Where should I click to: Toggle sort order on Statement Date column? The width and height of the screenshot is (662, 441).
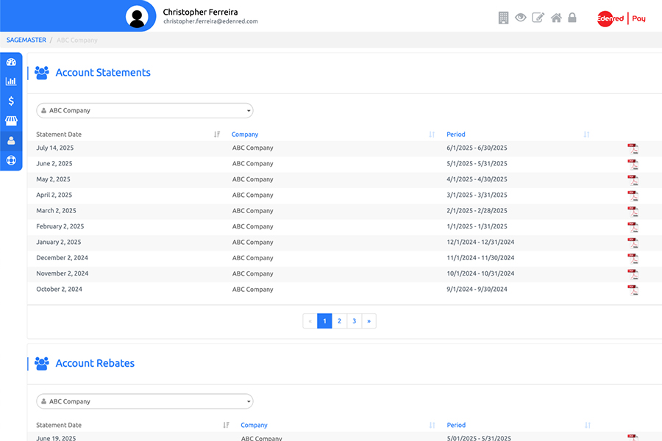click(217, 135)
